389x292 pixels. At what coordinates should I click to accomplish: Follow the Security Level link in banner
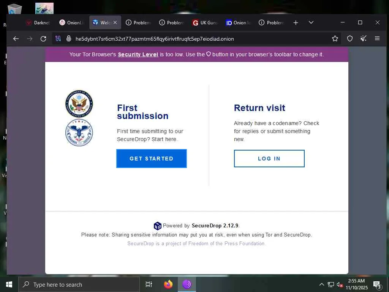[x=138, y=54]
